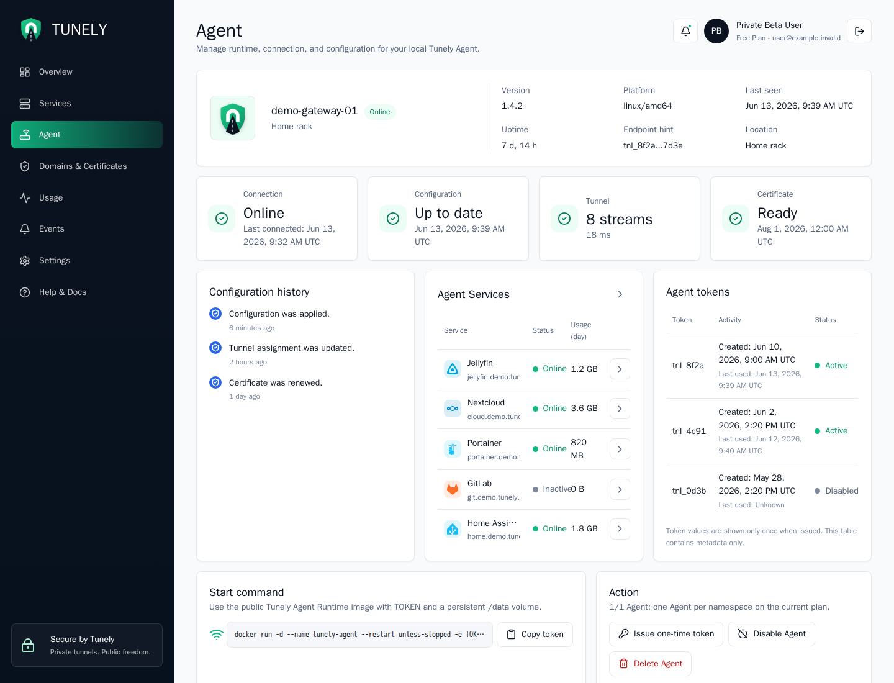
Task: Click the Copy token button
Action: [x=535, y=635]
